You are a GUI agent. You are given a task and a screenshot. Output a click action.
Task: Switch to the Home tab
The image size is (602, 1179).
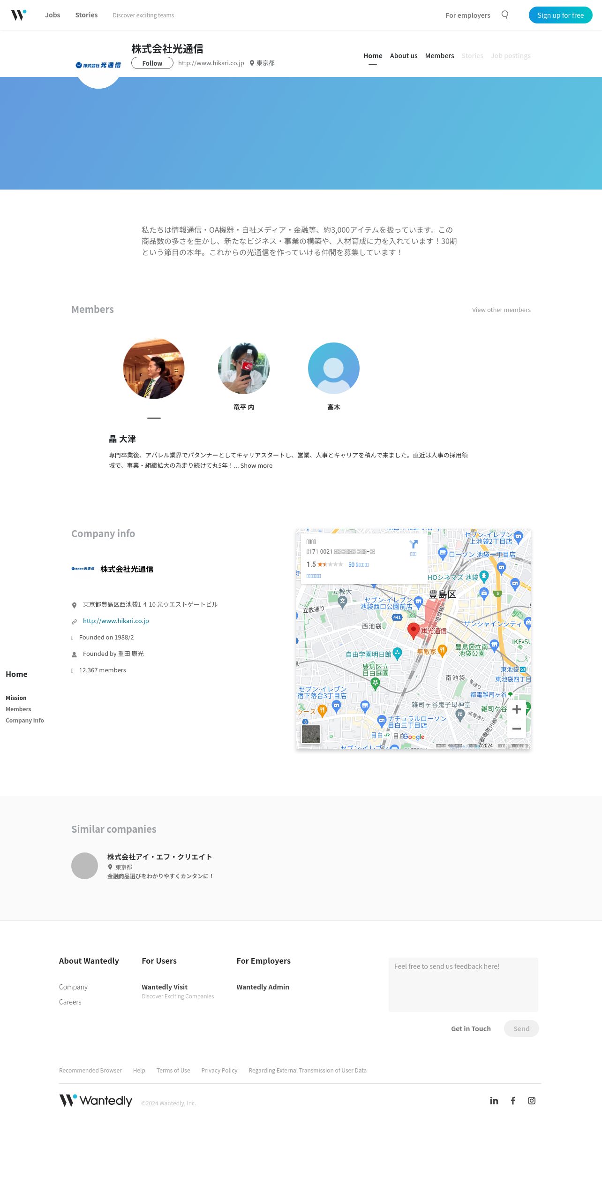pyautogui.click(x=373, y=56)
